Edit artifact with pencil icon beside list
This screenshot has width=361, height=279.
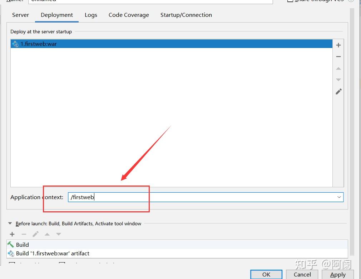coord(338,92)
